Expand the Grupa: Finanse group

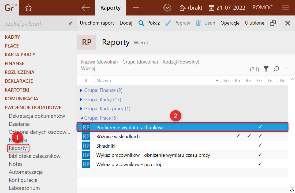click(x=81, y=90)
